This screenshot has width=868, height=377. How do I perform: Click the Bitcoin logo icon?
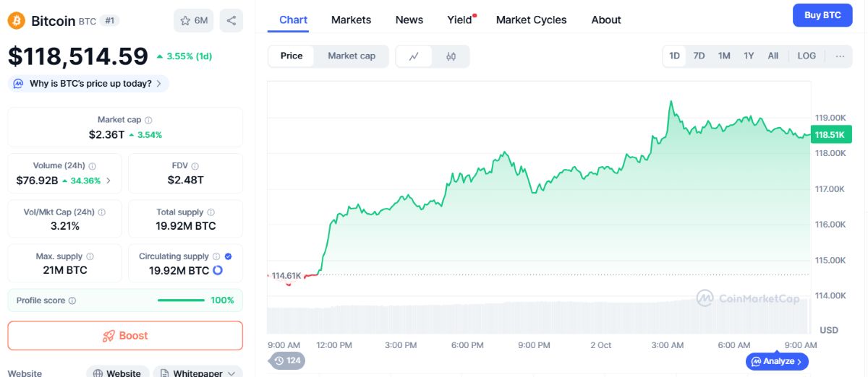(16, 20)
